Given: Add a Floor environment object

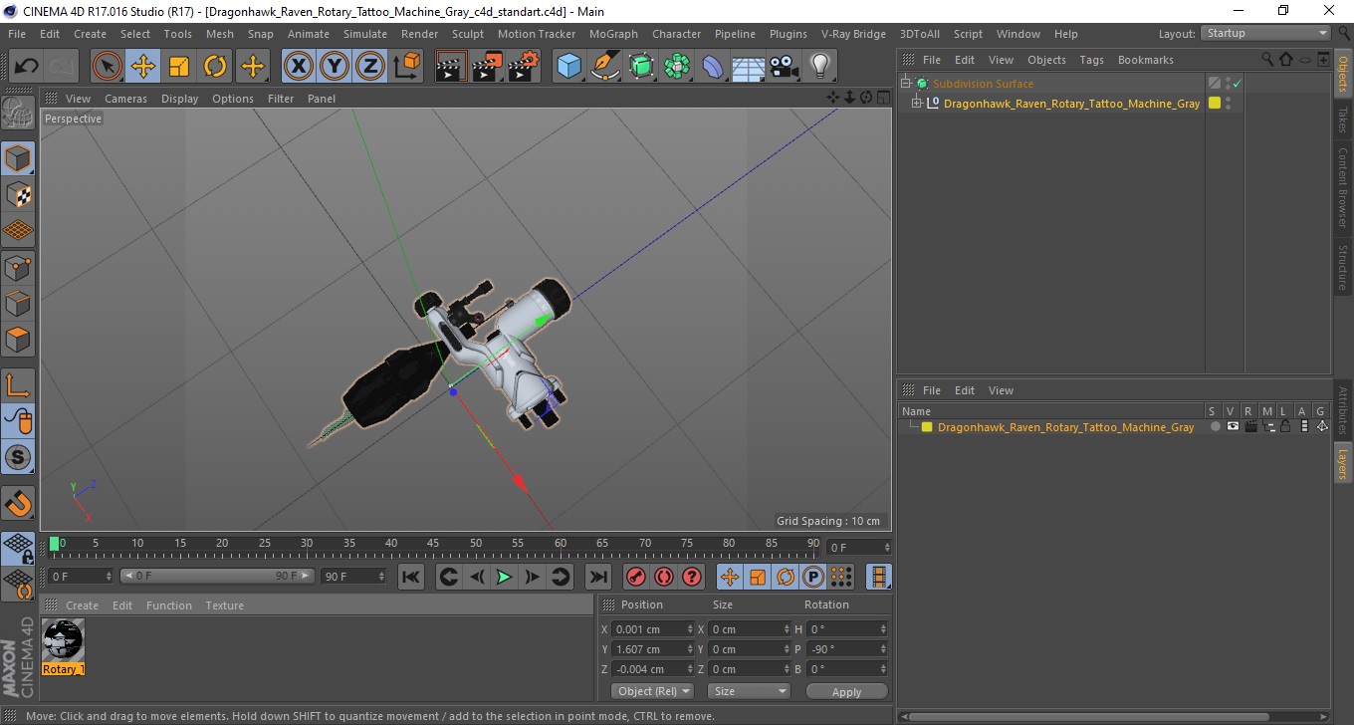Looking at the screenshot, I should tap(749, 67).
